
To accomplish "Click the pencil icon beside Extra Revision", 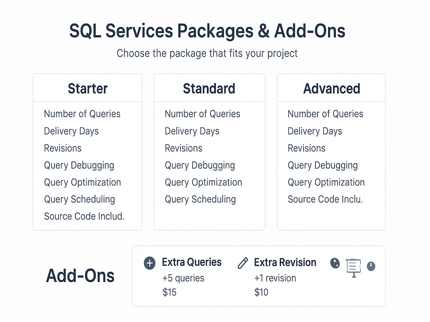I will pos(243,263).
